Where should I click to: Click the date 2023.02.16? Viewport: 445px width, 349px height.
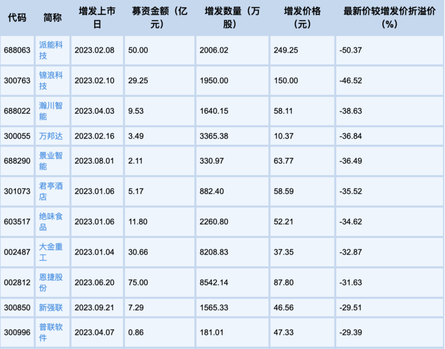[95, 136]
